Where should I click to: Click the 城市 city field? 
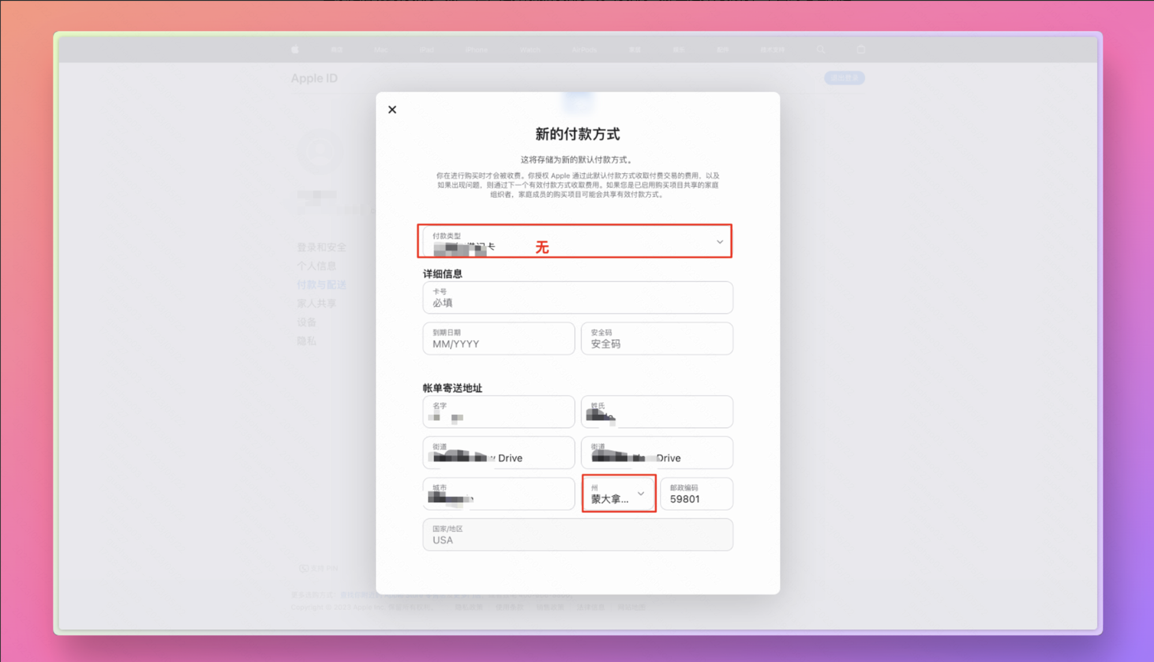point(499,493)
